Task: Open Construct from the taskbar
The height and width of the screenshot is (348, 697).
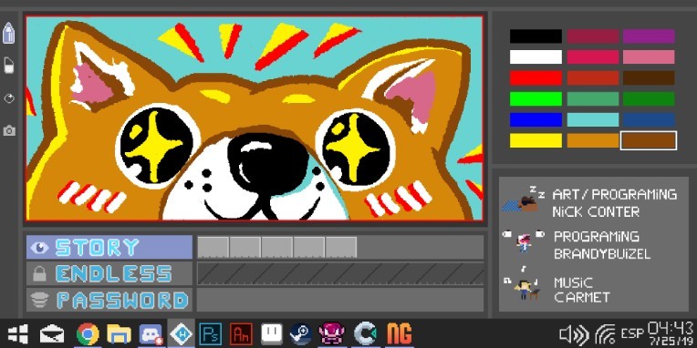Action: [365, 334]
